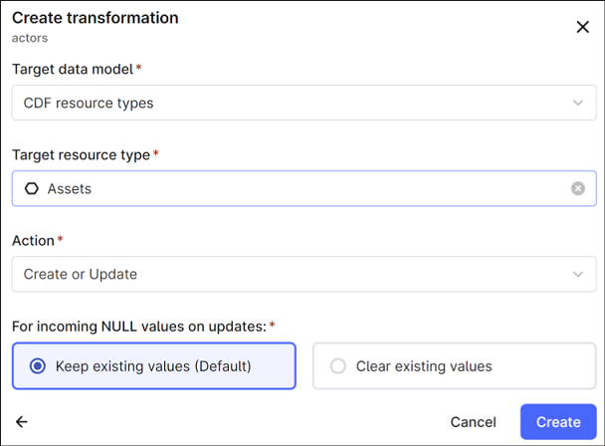This screenshot has width=605, height=446.
Task: Click the Create transformation dialog title
Action: (95, 18)
